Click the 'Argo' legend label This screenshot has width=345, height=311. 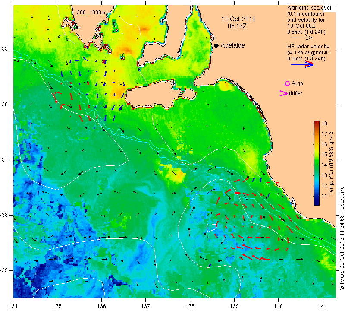click(297, 83)
